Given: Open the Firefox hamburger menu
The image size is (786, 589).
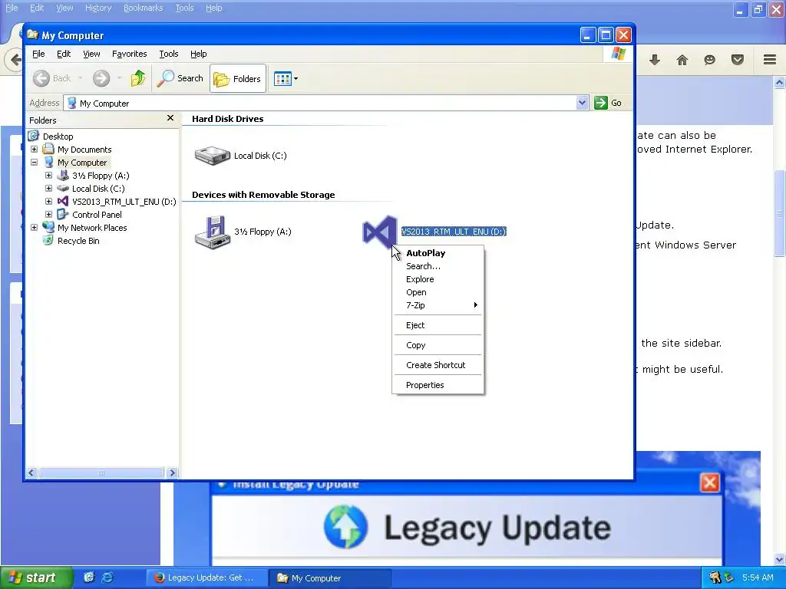Looking at the screenshot, I should pos(770,60).
